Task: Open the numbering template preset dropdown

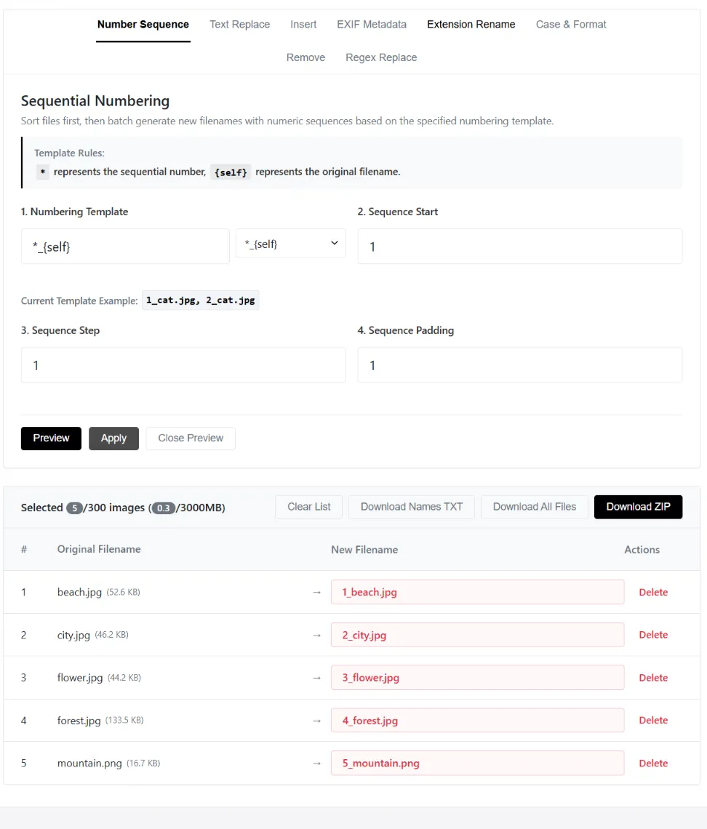Action: click(290, 244)
